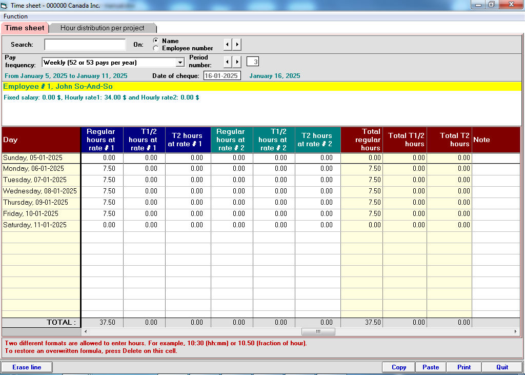
Task: Click the Search text field
Action: click(x=85, y=45)
